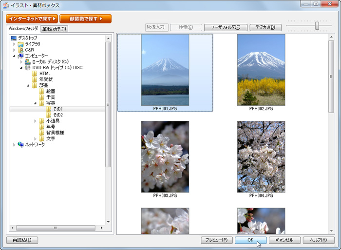Click the C&R user icon
The height and width of the screenshot is (250, 341).
[20, 50]
